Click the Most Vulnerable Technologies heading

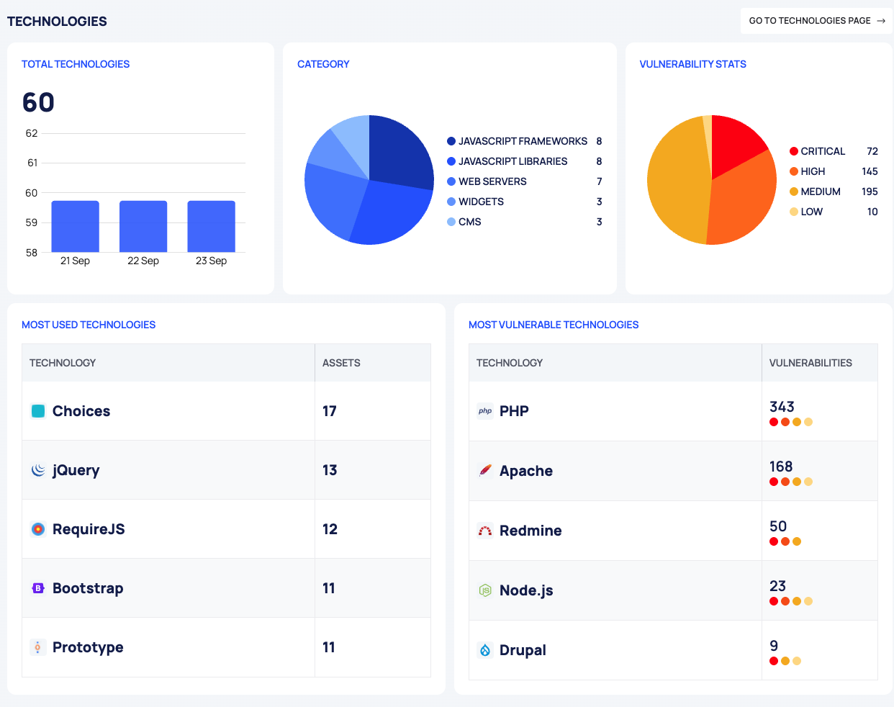554,325
